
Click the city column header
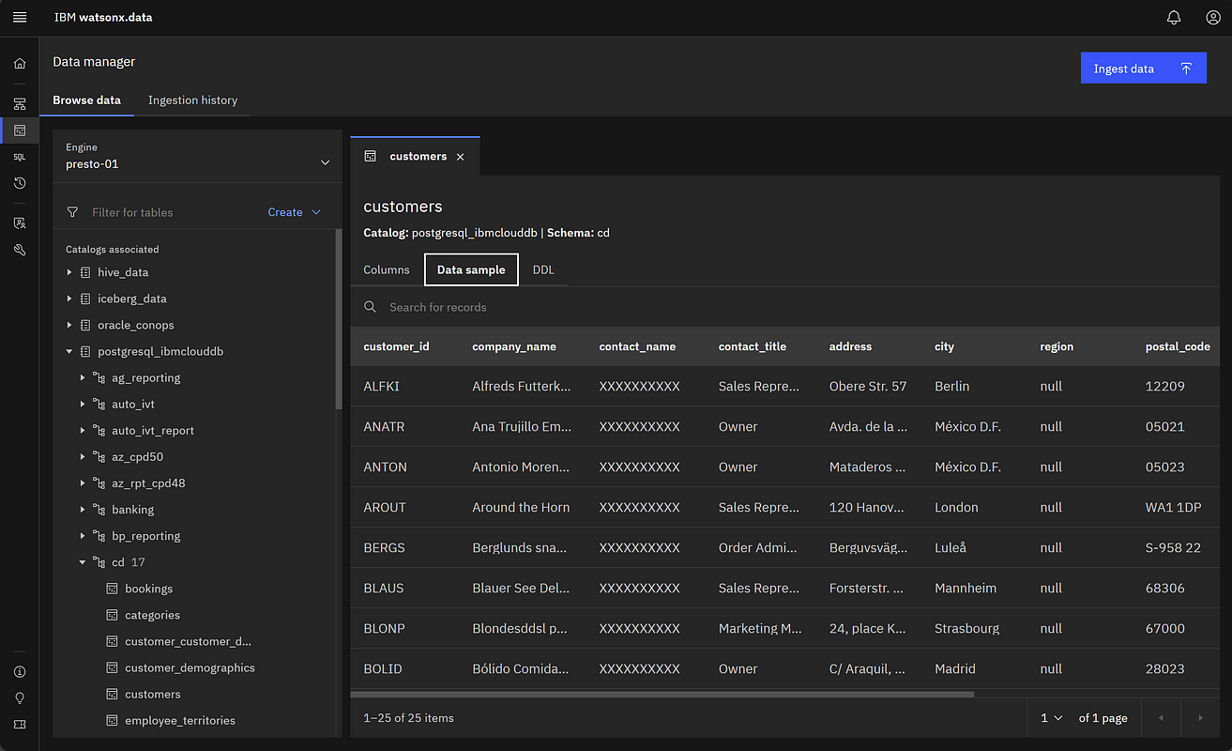pyautogui.click(x=944, y=346)
